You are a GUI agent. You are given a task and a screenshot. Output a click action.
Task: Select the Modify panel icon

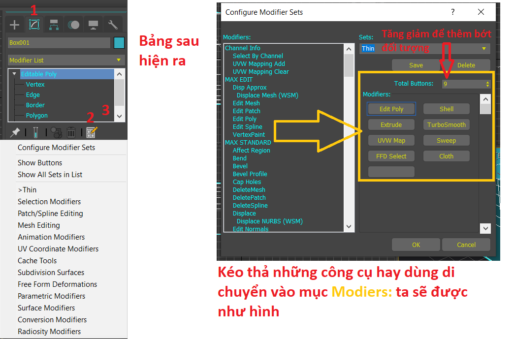click(x=34, y=24)
